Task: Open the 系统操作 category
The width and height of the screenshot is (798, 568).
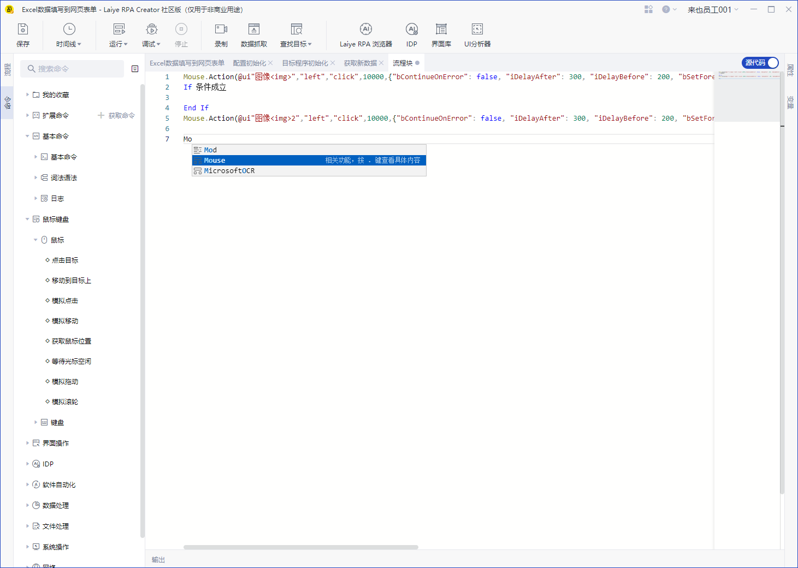Action: click(x=56, y=547)
